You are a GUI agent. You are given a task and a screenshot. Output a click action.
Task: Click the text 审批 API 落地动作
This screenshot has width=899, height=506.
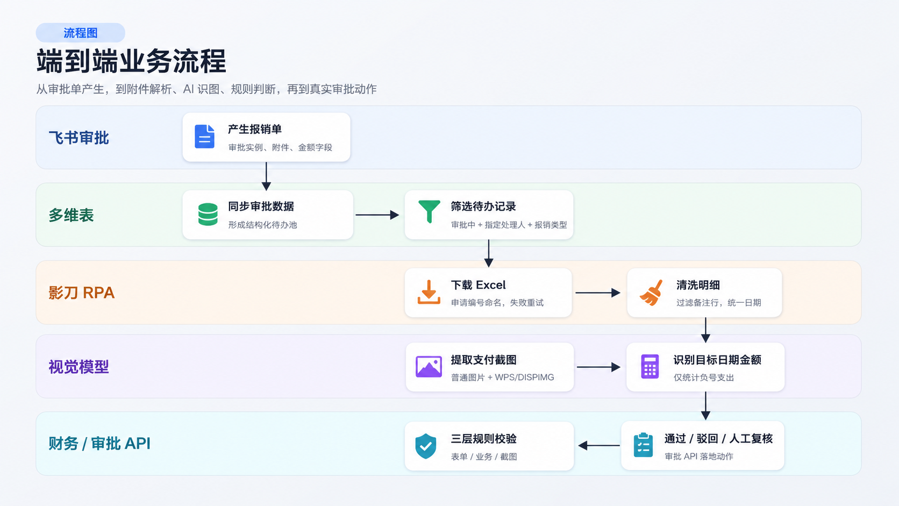[x=699, y=457]
